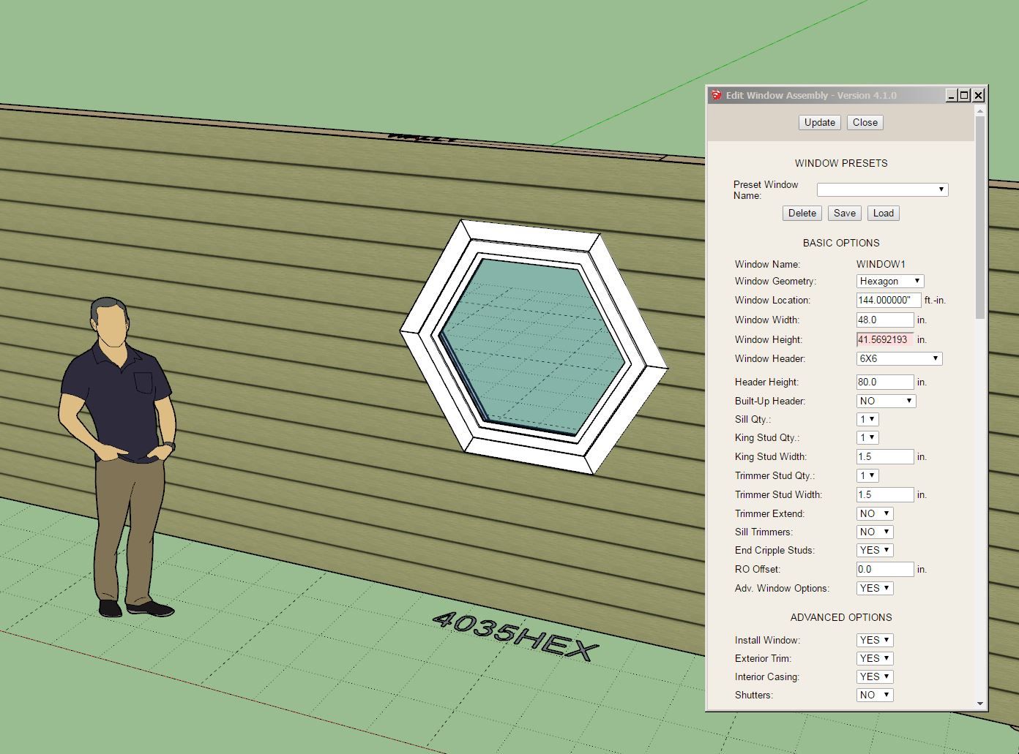Click the WINDOW1 window name text
The height and width of the screenshot is (754, 1019).
881,264
